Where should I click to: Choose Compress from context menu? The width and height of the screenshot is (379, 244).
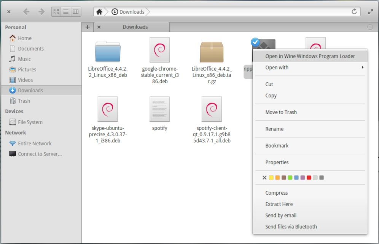[310, 193]
